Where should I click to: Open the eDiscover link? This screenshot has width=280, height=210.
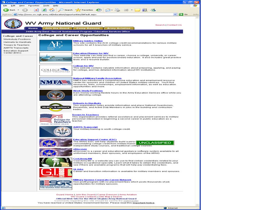coord(80,149)
